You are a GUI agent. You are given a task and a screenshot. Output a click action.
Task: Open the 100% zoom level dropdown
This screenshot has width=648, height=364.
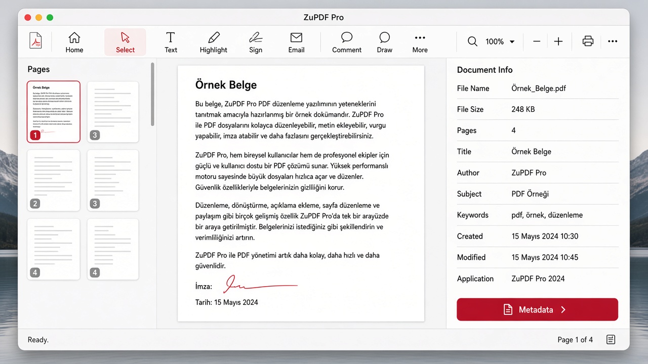[500, 41]
